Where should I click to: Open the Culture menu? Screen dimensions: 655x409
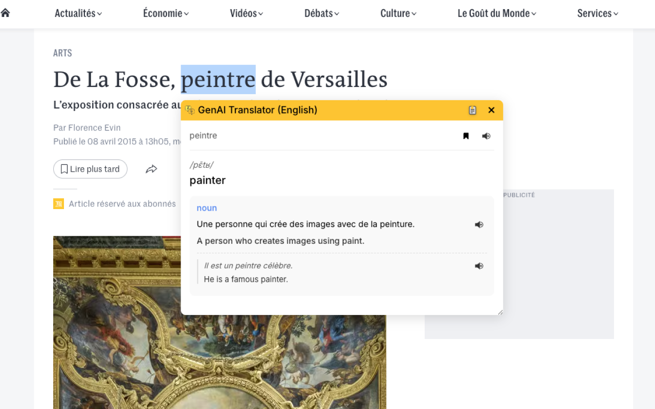(x=399, y=13)
